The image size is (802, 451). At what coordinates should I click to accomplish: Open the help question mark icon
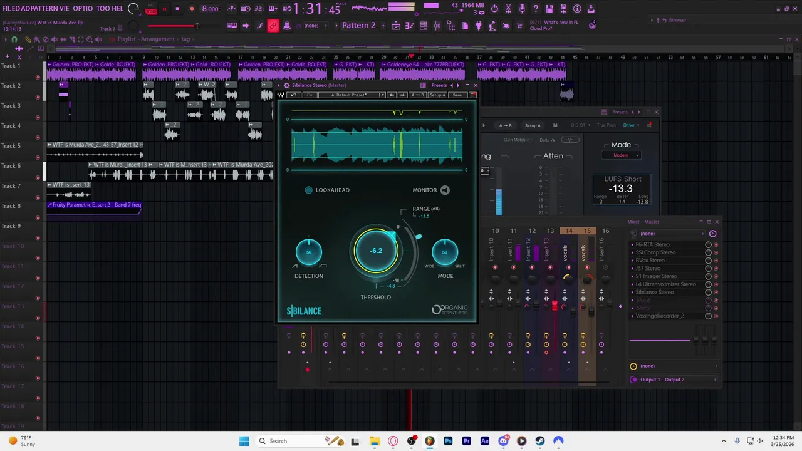coord(536,9)
